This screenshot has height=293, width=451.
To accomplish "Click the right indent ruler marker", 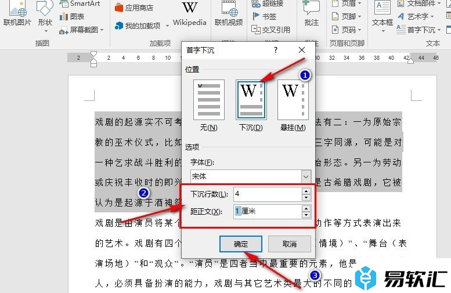I will (411, 61).
